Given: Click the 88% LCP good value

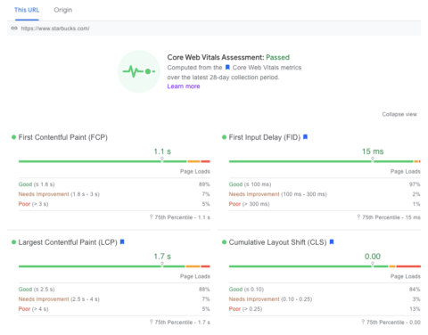Looking at the screenshot, I should tap(204, 290).
